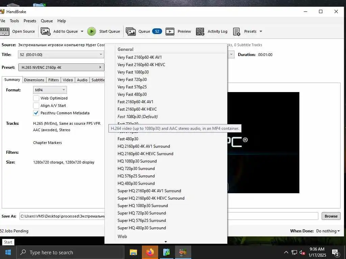Click the Presets gear document icon
Viewport: 346px width, 259px height.
(237, 31)
